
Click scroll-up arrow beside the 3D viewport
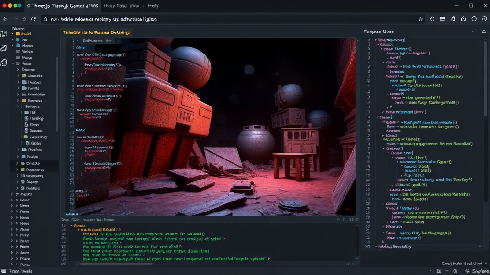point(357,40)
